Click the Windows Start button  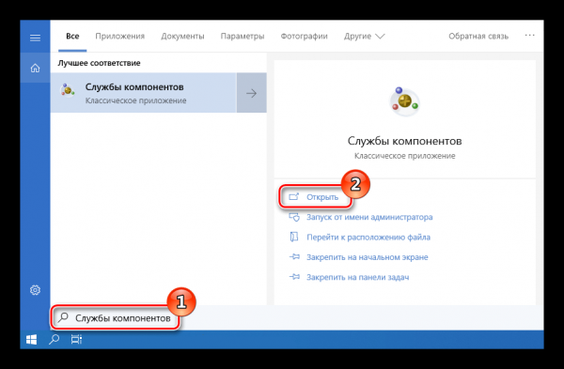pos(31,340)
